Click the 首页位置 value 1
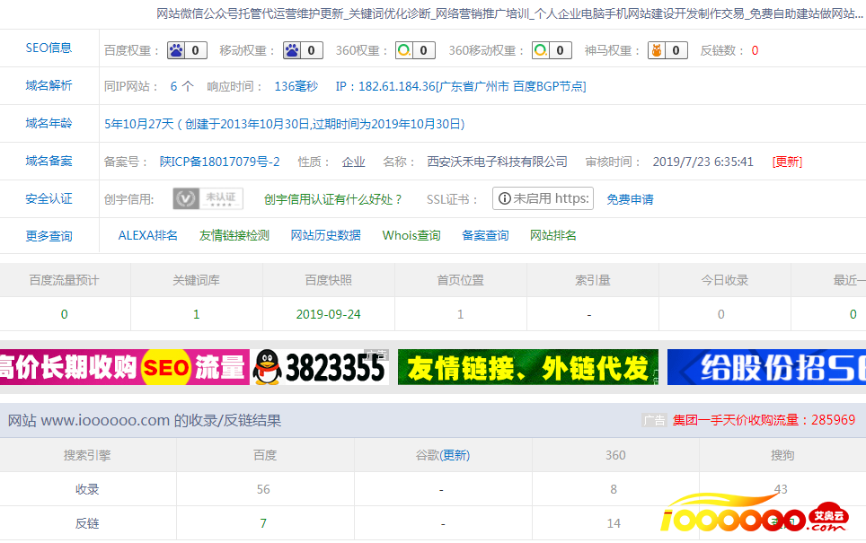 pos(460,314)
